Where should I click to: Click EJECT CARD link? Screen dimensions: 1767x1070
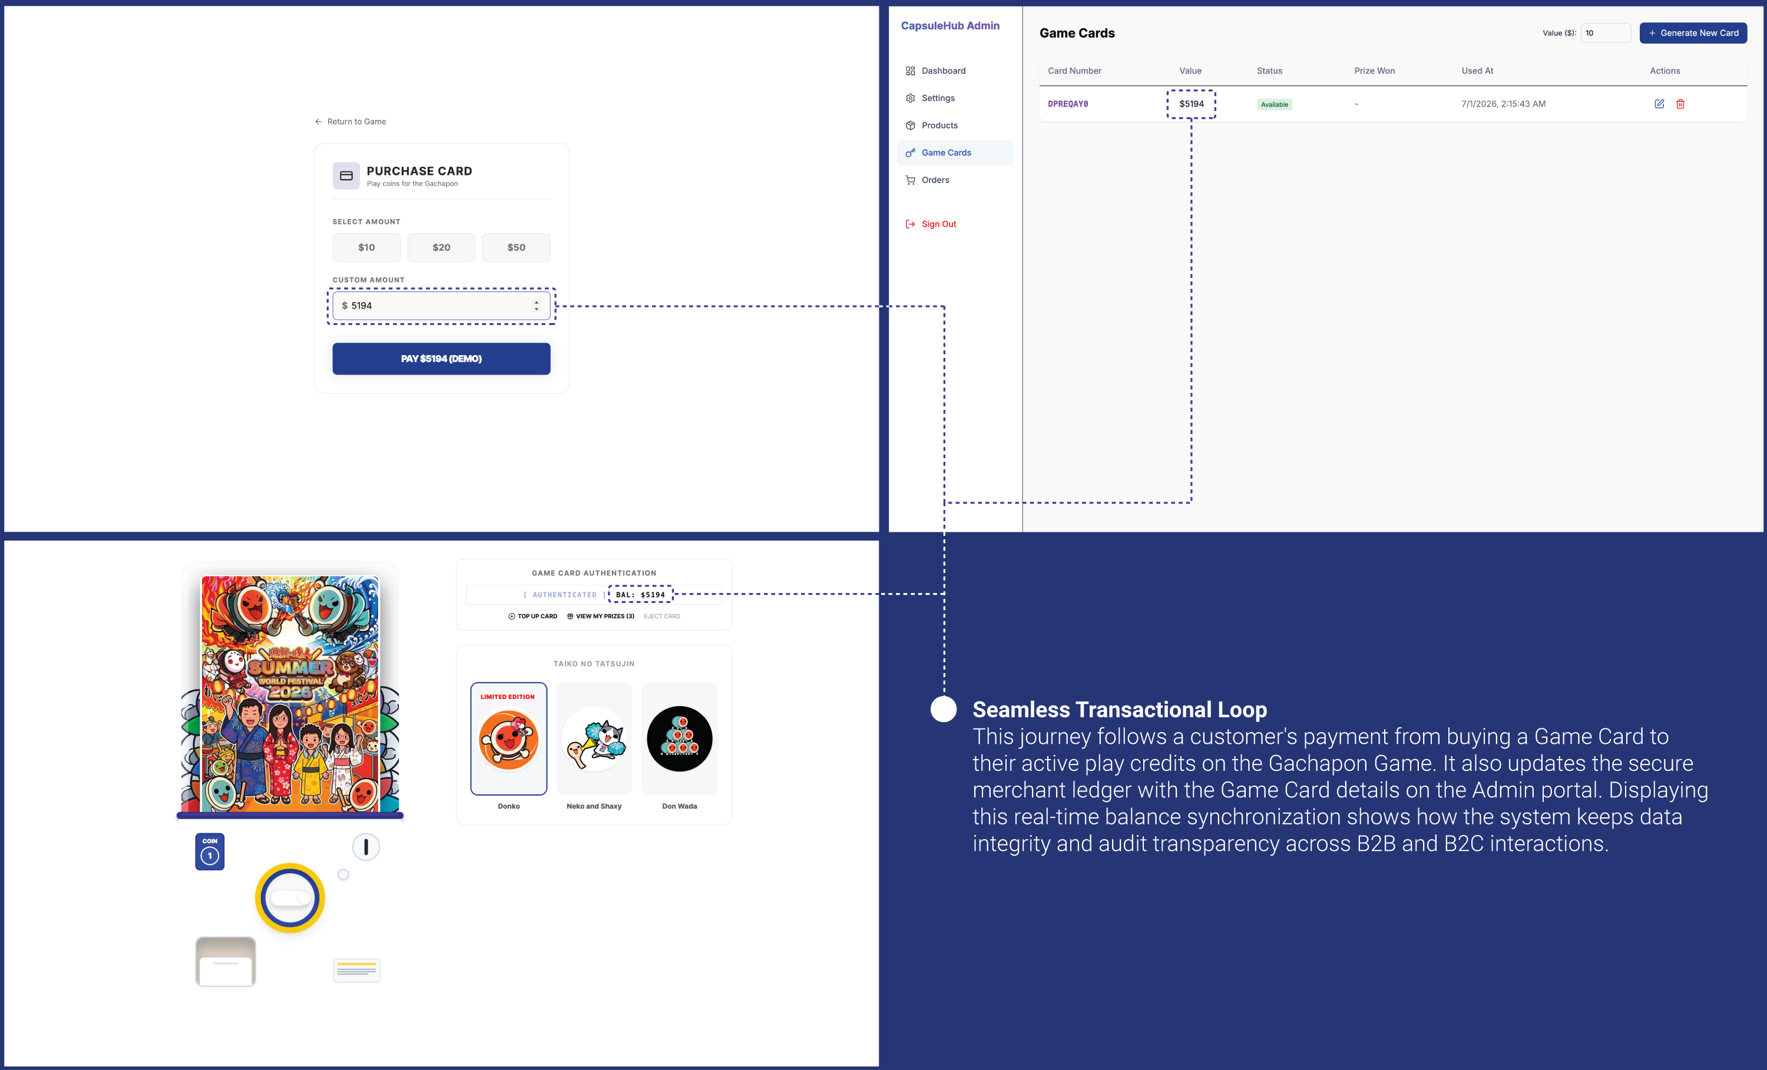click(x=662, y=616)
